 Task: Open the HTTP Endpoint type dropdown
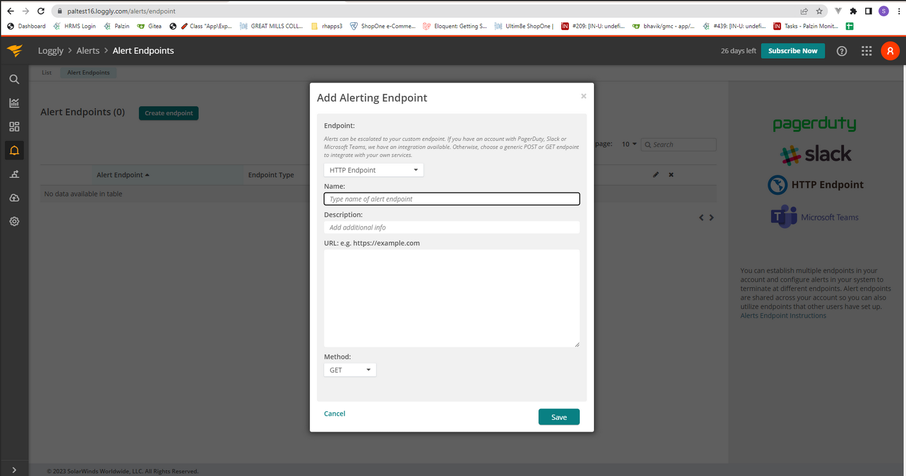(373, 170)
